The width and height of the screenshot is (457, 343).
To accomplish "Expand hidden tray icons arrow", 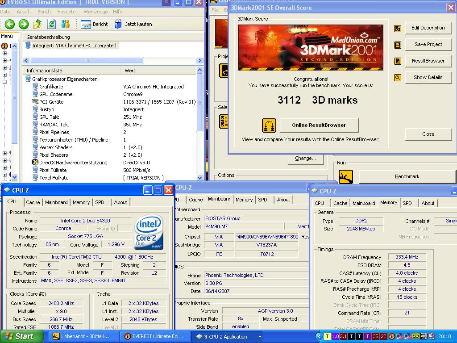I will click(x=319, y=337).
